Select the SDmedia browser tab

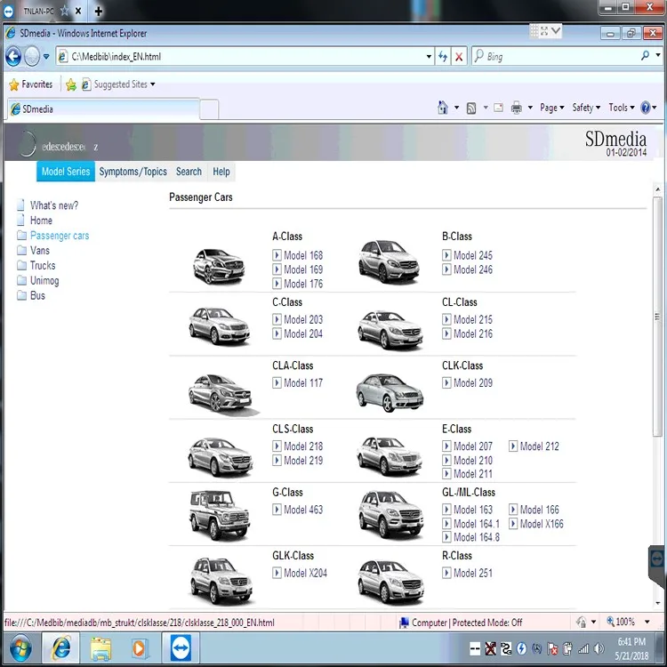(103, 109)
